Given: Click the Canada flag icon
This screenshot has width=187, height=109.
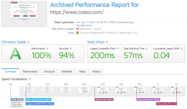Looking at the screenshot, I should [78, 29].
